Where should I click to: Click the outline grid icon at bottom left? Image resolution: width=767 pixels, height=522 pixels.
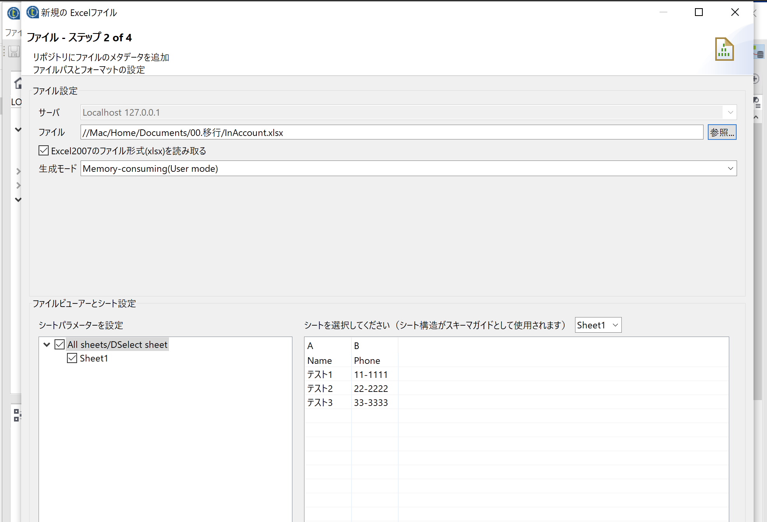click(x=17, y=415)
